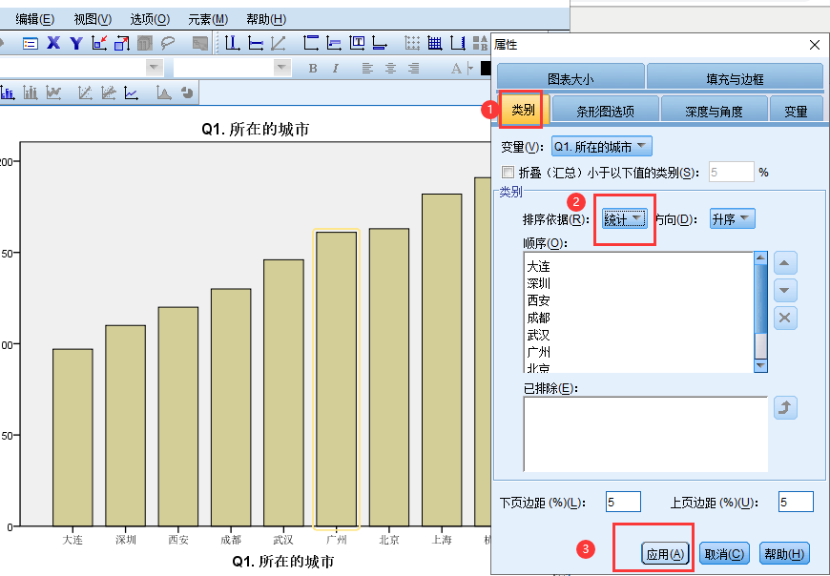Open the direction 升序 dropdown
Viewport: 830px width, 576px height.
(732, 219)
